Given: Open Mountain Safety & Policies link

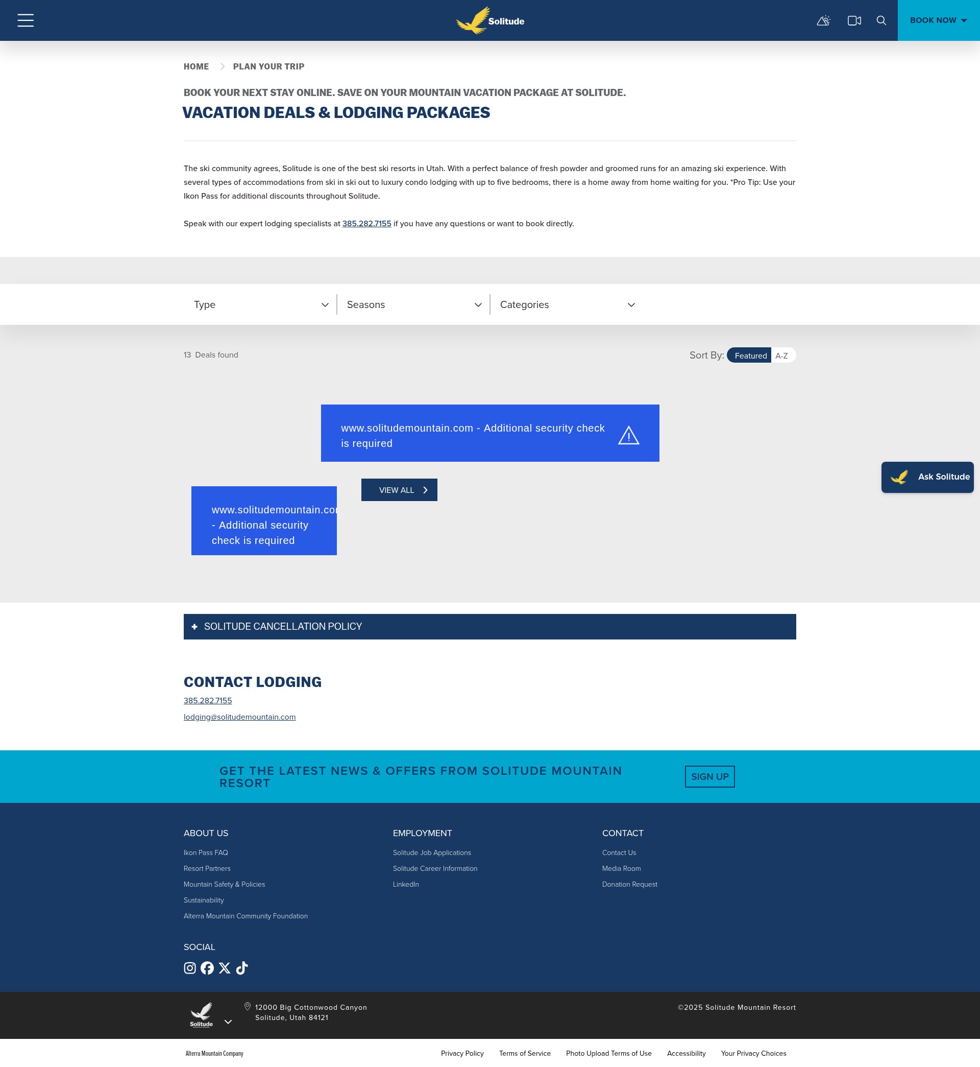Looking at the screenshot, I should (224, 885).
